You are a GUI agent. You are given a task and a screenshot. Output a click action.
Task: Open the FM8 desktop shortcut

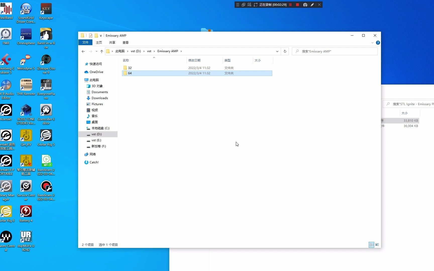tap(6, 36)
